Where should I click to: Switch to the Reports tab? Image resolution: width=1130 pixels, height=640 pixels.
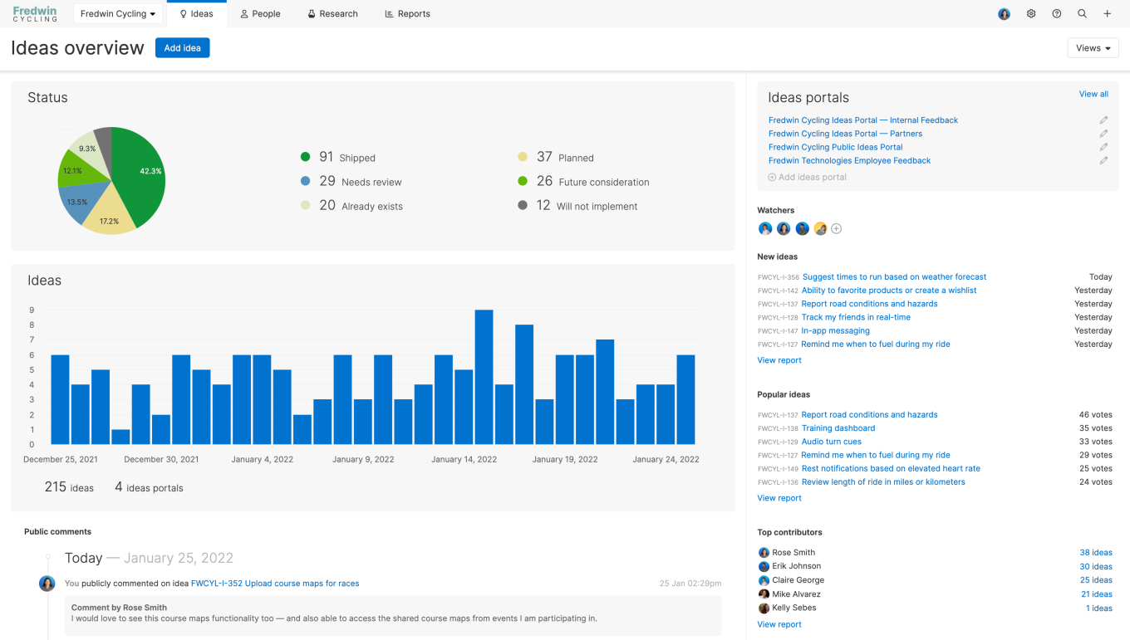click(x=407, y=13)
